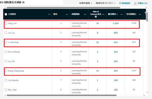
Task: Open the 所属机构 column options (three dots)
Action: pos(85,14)
